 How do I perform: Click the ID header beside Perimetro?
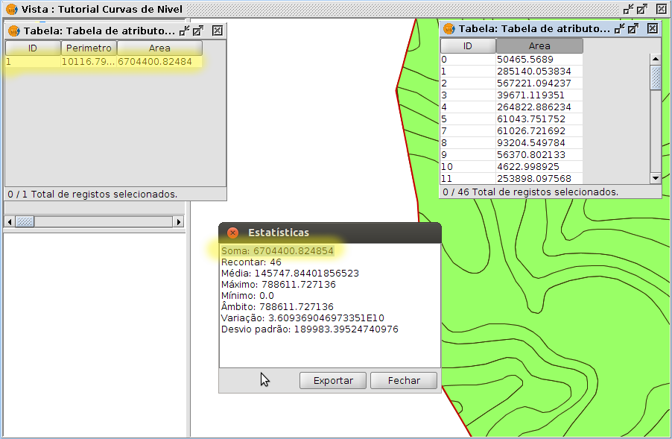coord(33,48)
